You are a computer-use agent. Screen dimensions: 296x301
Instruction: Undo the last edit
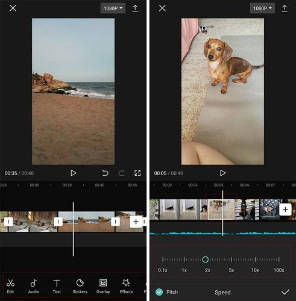pos(105,173)
